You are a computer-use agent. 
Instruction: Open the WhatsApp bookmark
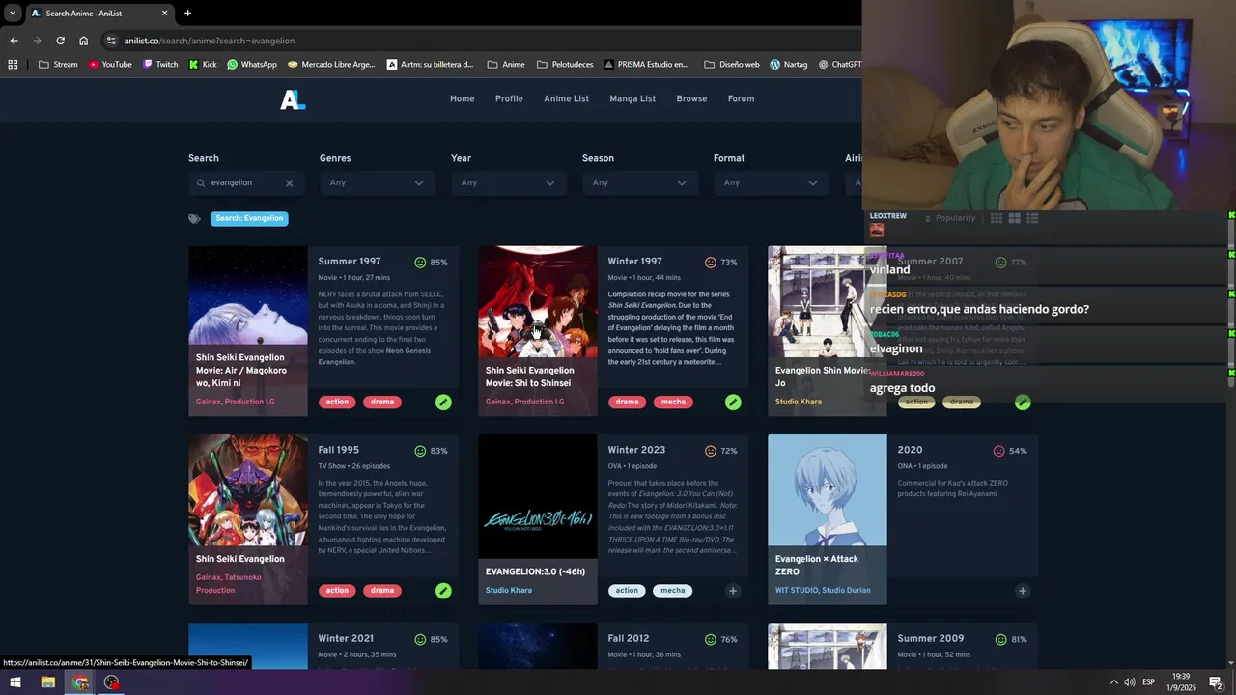251,65
